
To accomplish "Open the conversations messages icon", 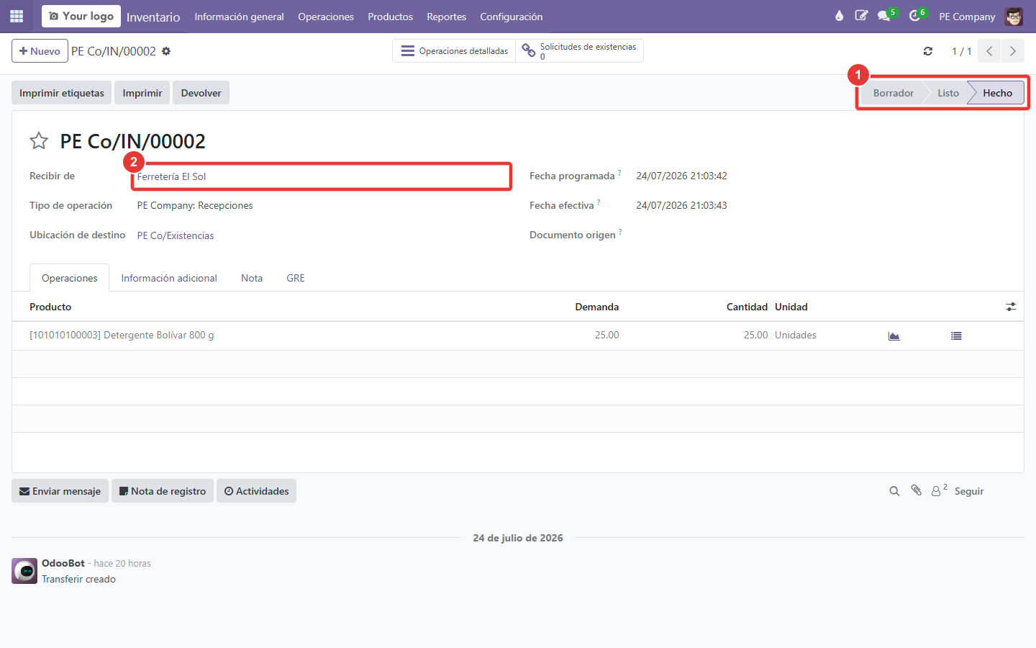I will (x=886, y=16).
